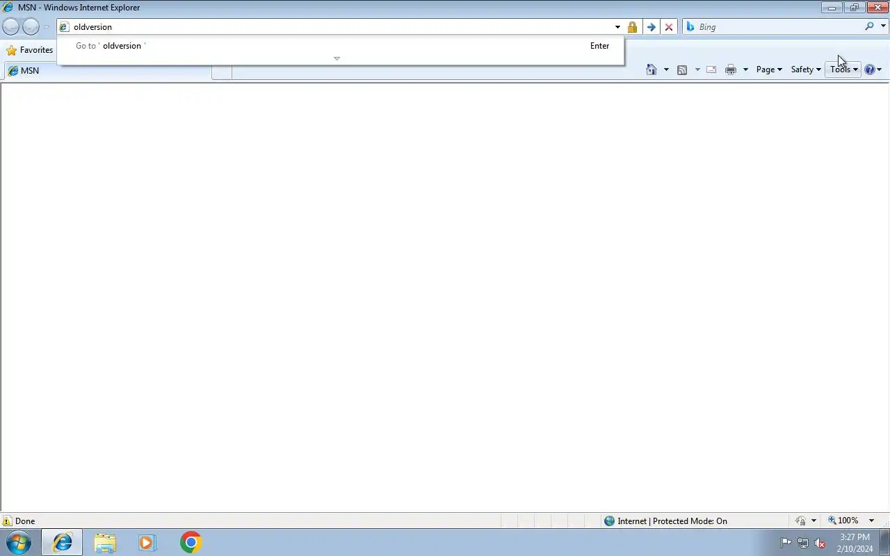The width and height of the screenshot is (890, 556).
Task: Open the recent pages dropdown arrow
Action: [x=47, y=26]
